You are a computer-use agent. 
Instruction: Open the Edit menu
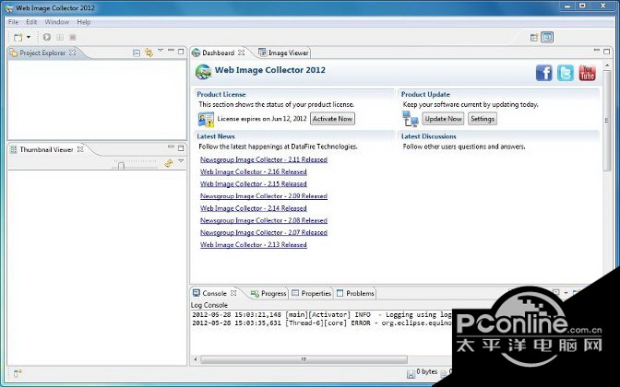(x=31, y=22)
